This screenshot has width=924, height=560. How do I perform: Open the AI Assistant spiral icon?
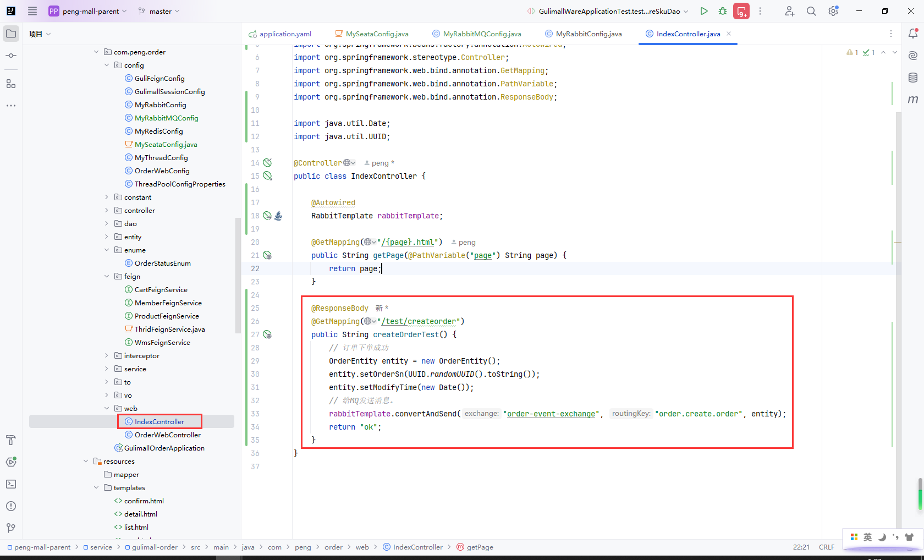(913, 56)
